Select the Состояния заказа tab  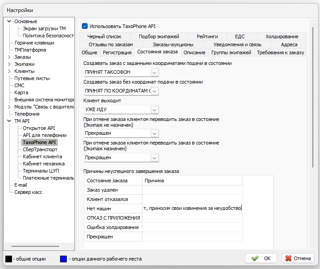click(x=158, y=52)
